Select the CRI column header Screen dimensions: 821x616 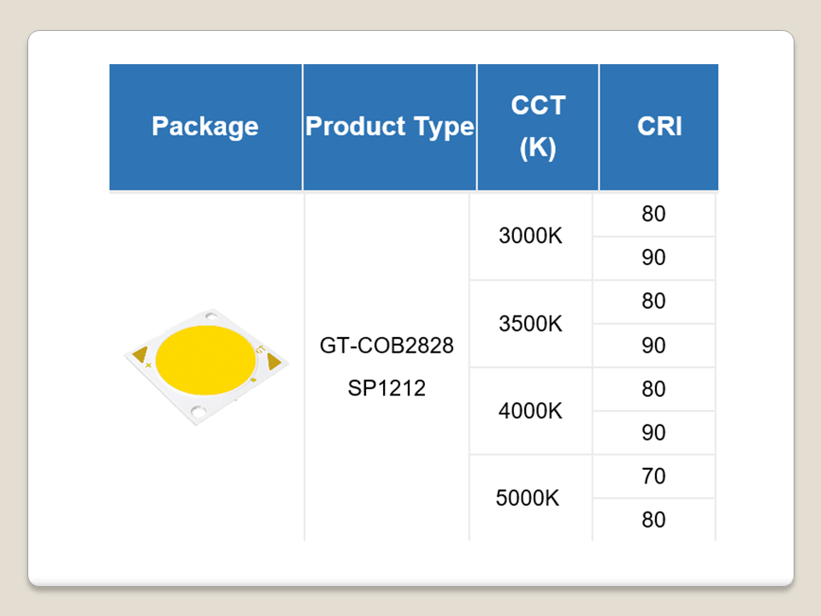coord(659,127)
